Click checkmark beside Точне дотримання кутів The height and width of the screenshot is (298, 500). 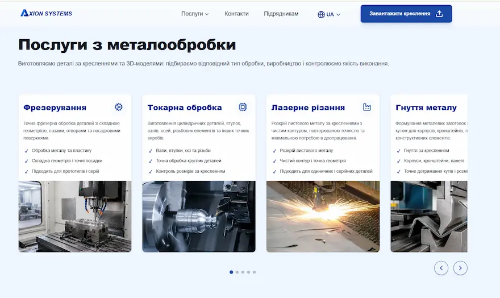click(x=399, y=172)
